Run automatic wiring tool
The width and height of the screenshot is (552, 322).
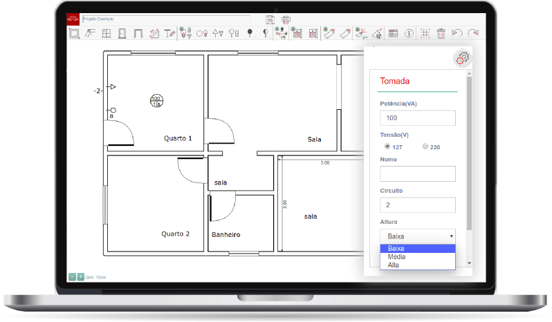point(361,33)
